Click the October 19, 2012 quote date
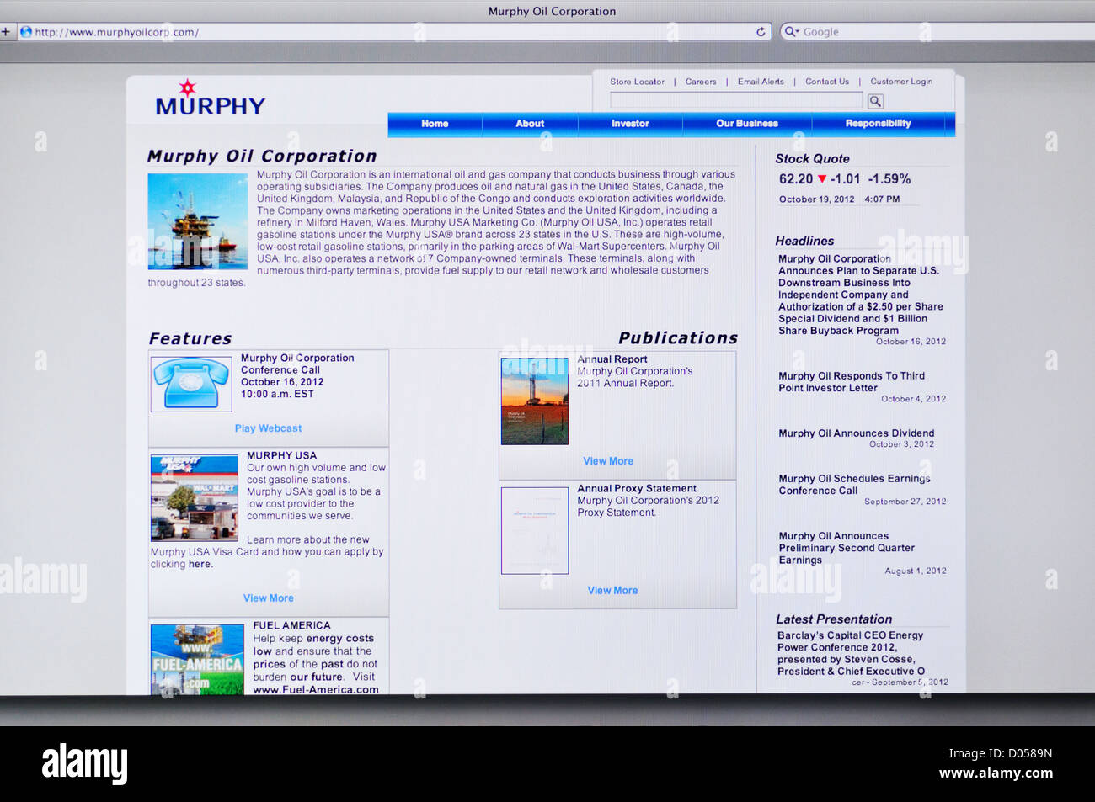Viewport: 1095px width, 802px height. tap(816, 199)
